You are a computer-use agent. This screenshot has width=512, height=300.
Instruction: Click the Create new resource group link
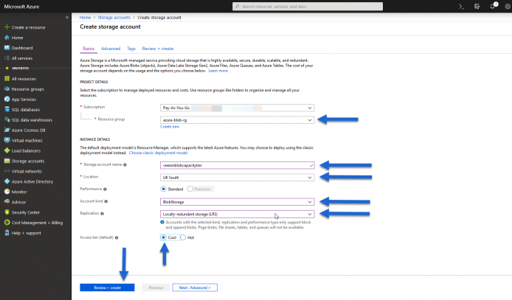click(x=170, y=127)
